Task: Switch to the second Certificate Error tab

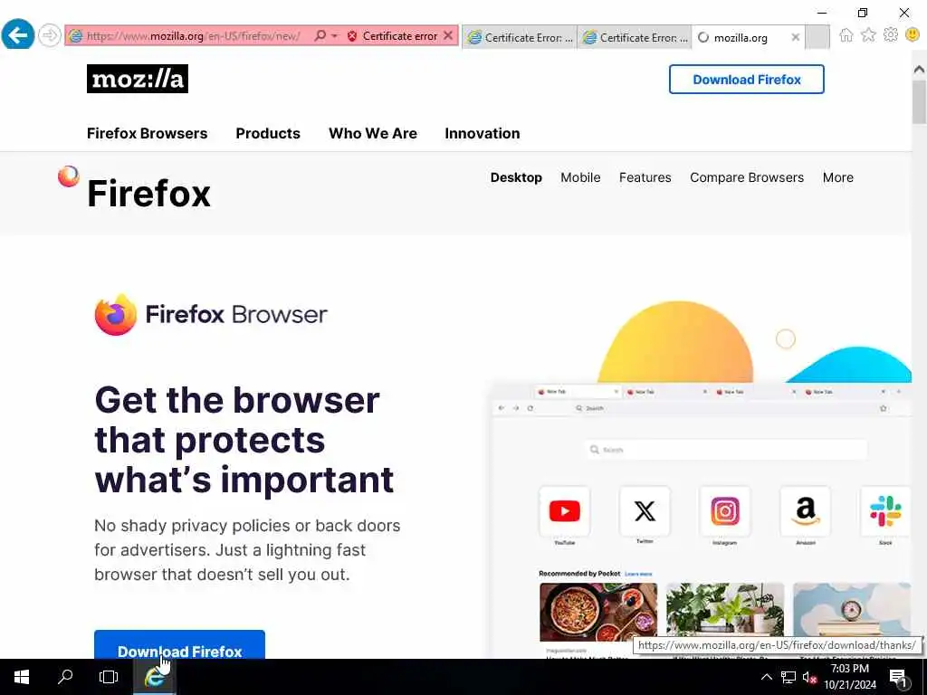Action: click(x=635, y=37)
